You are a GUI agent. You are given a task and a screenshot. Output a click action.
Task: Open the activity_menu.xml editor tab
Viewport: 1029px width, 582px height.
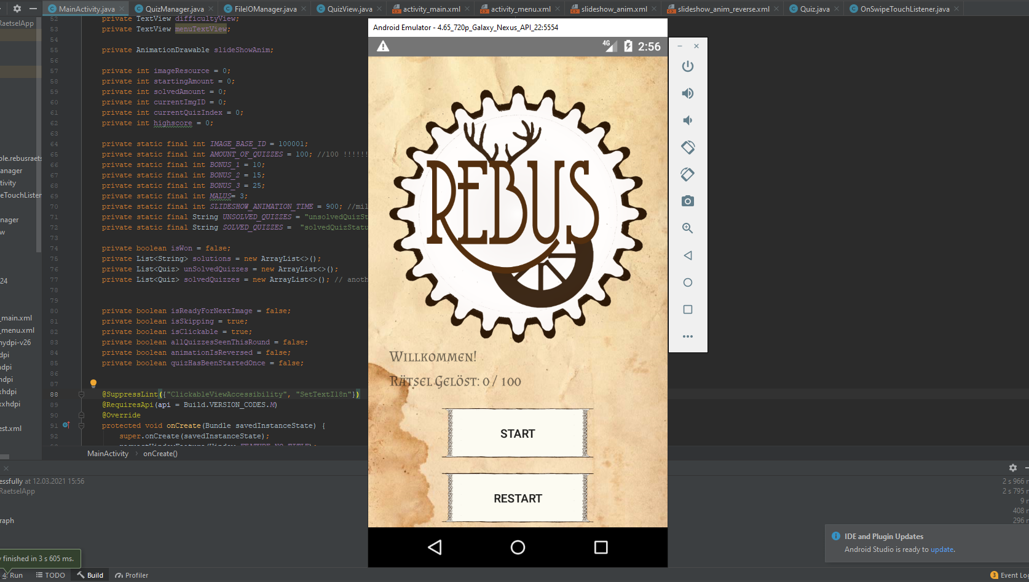[520, 9]
